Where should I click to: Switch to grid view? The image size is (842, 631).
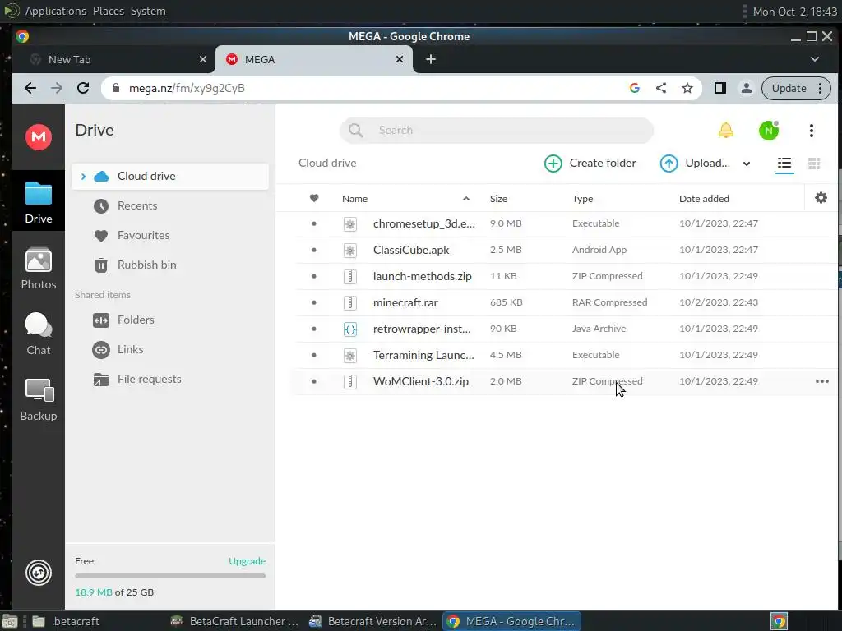click(x=814, y=164)
